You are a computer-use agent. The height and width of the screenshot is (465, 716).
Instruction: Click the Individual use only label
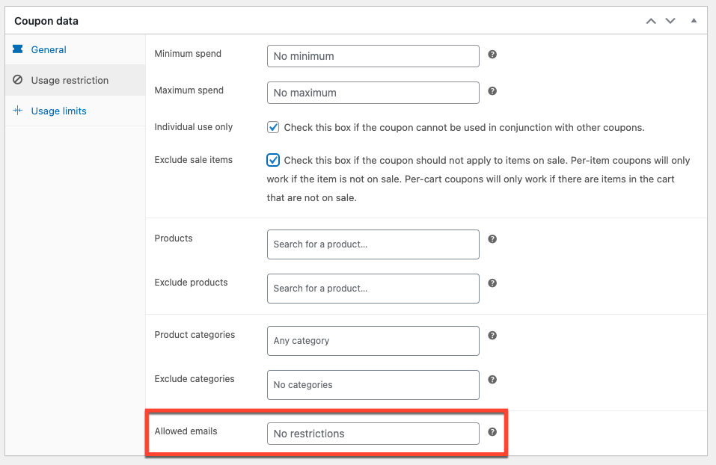coord(194,127)
